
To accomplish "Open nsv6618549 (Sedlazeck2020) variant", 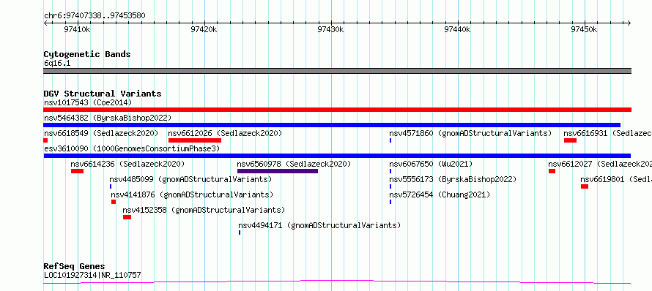I will click(101, 133).
